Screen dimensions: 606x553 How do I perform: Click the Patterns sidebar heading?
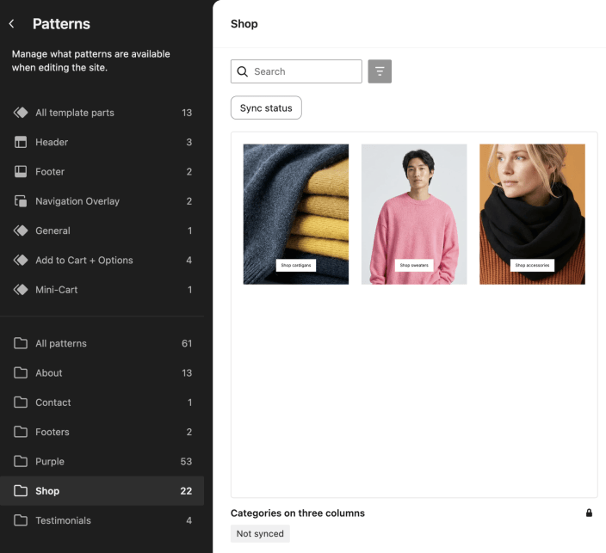click(61, 24)
